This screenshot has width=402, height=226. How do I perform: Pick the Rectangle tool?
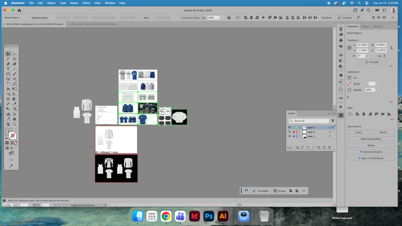click(8, 74)
